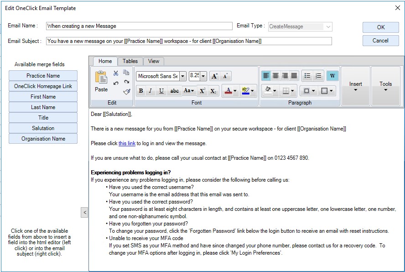Insert the Practice Name merge field
Image resolution: width=405 pixels, height=272 pixels.
click(43, 76)
